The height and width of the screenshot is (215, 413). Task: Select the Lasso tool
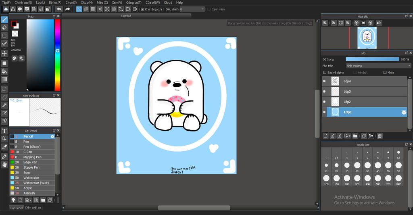tap(4, 97)
